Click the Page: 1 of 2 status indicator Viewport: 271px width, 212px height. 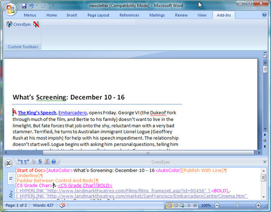pos(16,205)
